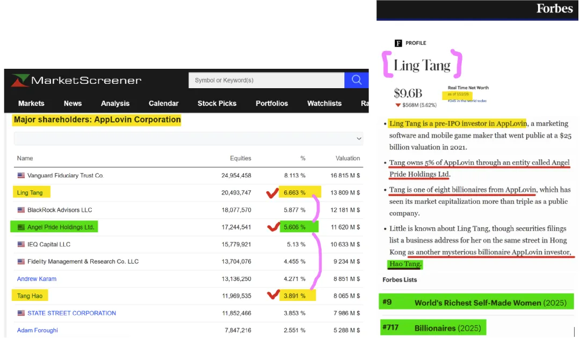Click the Equities column header
The height and width of the screenshot is (338, 580).
[241, 158]
